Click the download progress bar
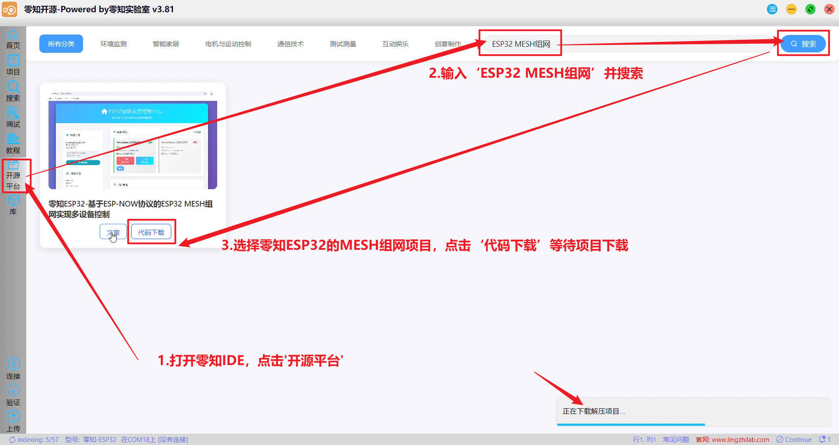839x445 pixels. coord(693,424)
